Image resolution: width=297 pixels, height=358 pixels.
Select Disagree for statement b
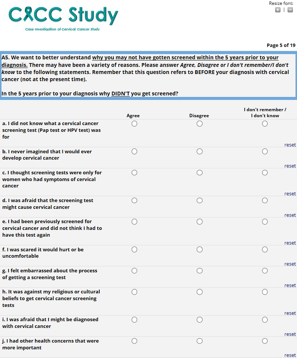(200, 151)
